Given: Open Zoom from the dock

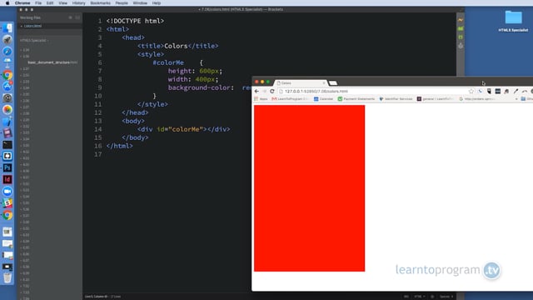Looking at the screenshot, I should tap(7, 191).
